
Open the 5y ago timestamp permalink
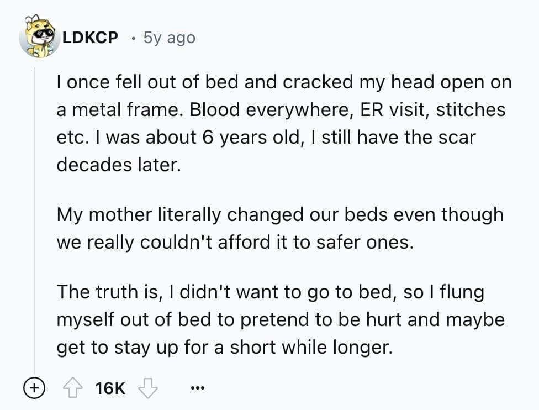point(169,38)
